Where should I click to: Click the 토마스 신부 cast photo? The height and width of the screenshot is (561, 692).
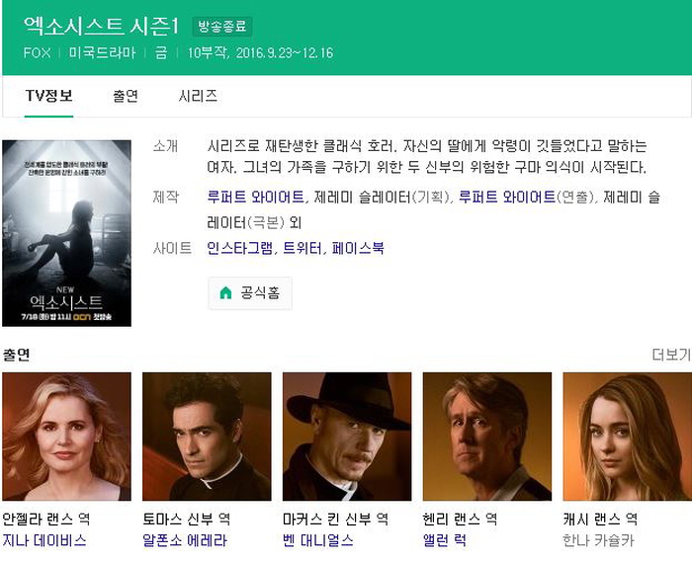pos(207,437)
